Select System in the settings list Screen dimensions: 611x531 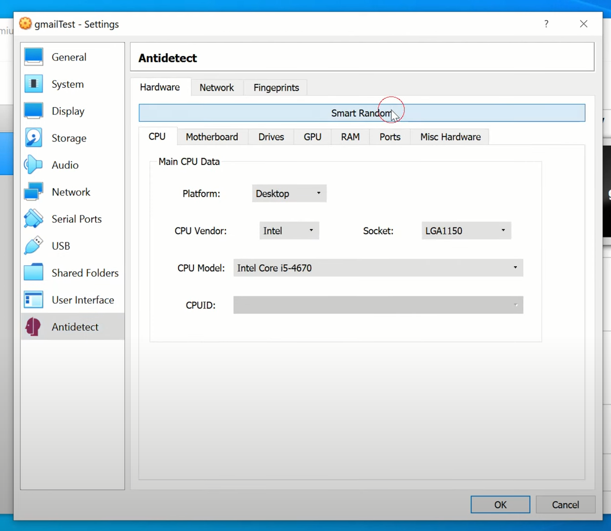(72, 84)
